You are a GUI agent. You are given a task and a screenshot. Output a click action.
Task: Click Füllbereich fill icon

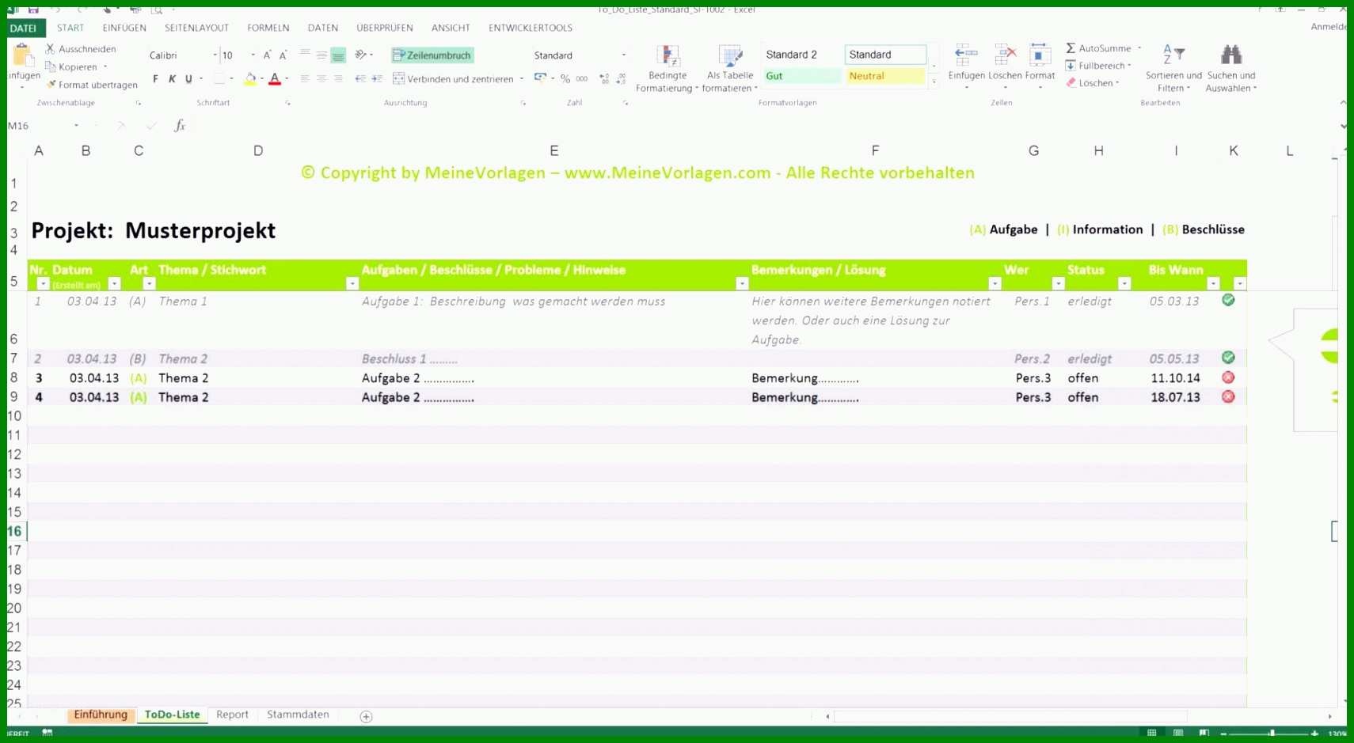click(x=1071, y=66)
